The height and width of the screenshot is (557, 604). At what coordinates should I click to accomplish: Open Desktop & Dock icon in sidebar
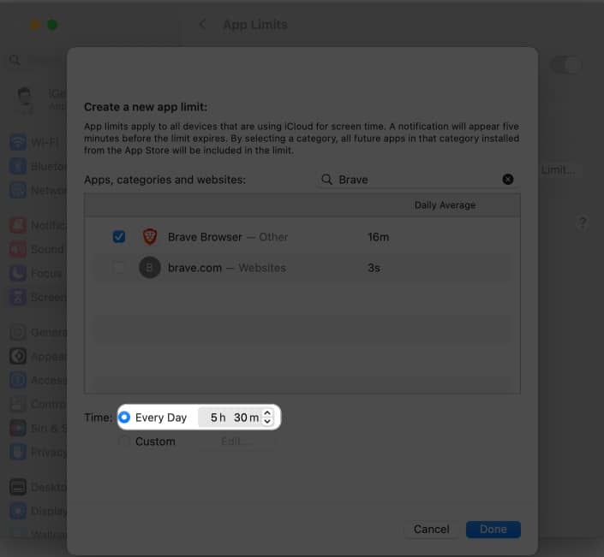(18, 487)
